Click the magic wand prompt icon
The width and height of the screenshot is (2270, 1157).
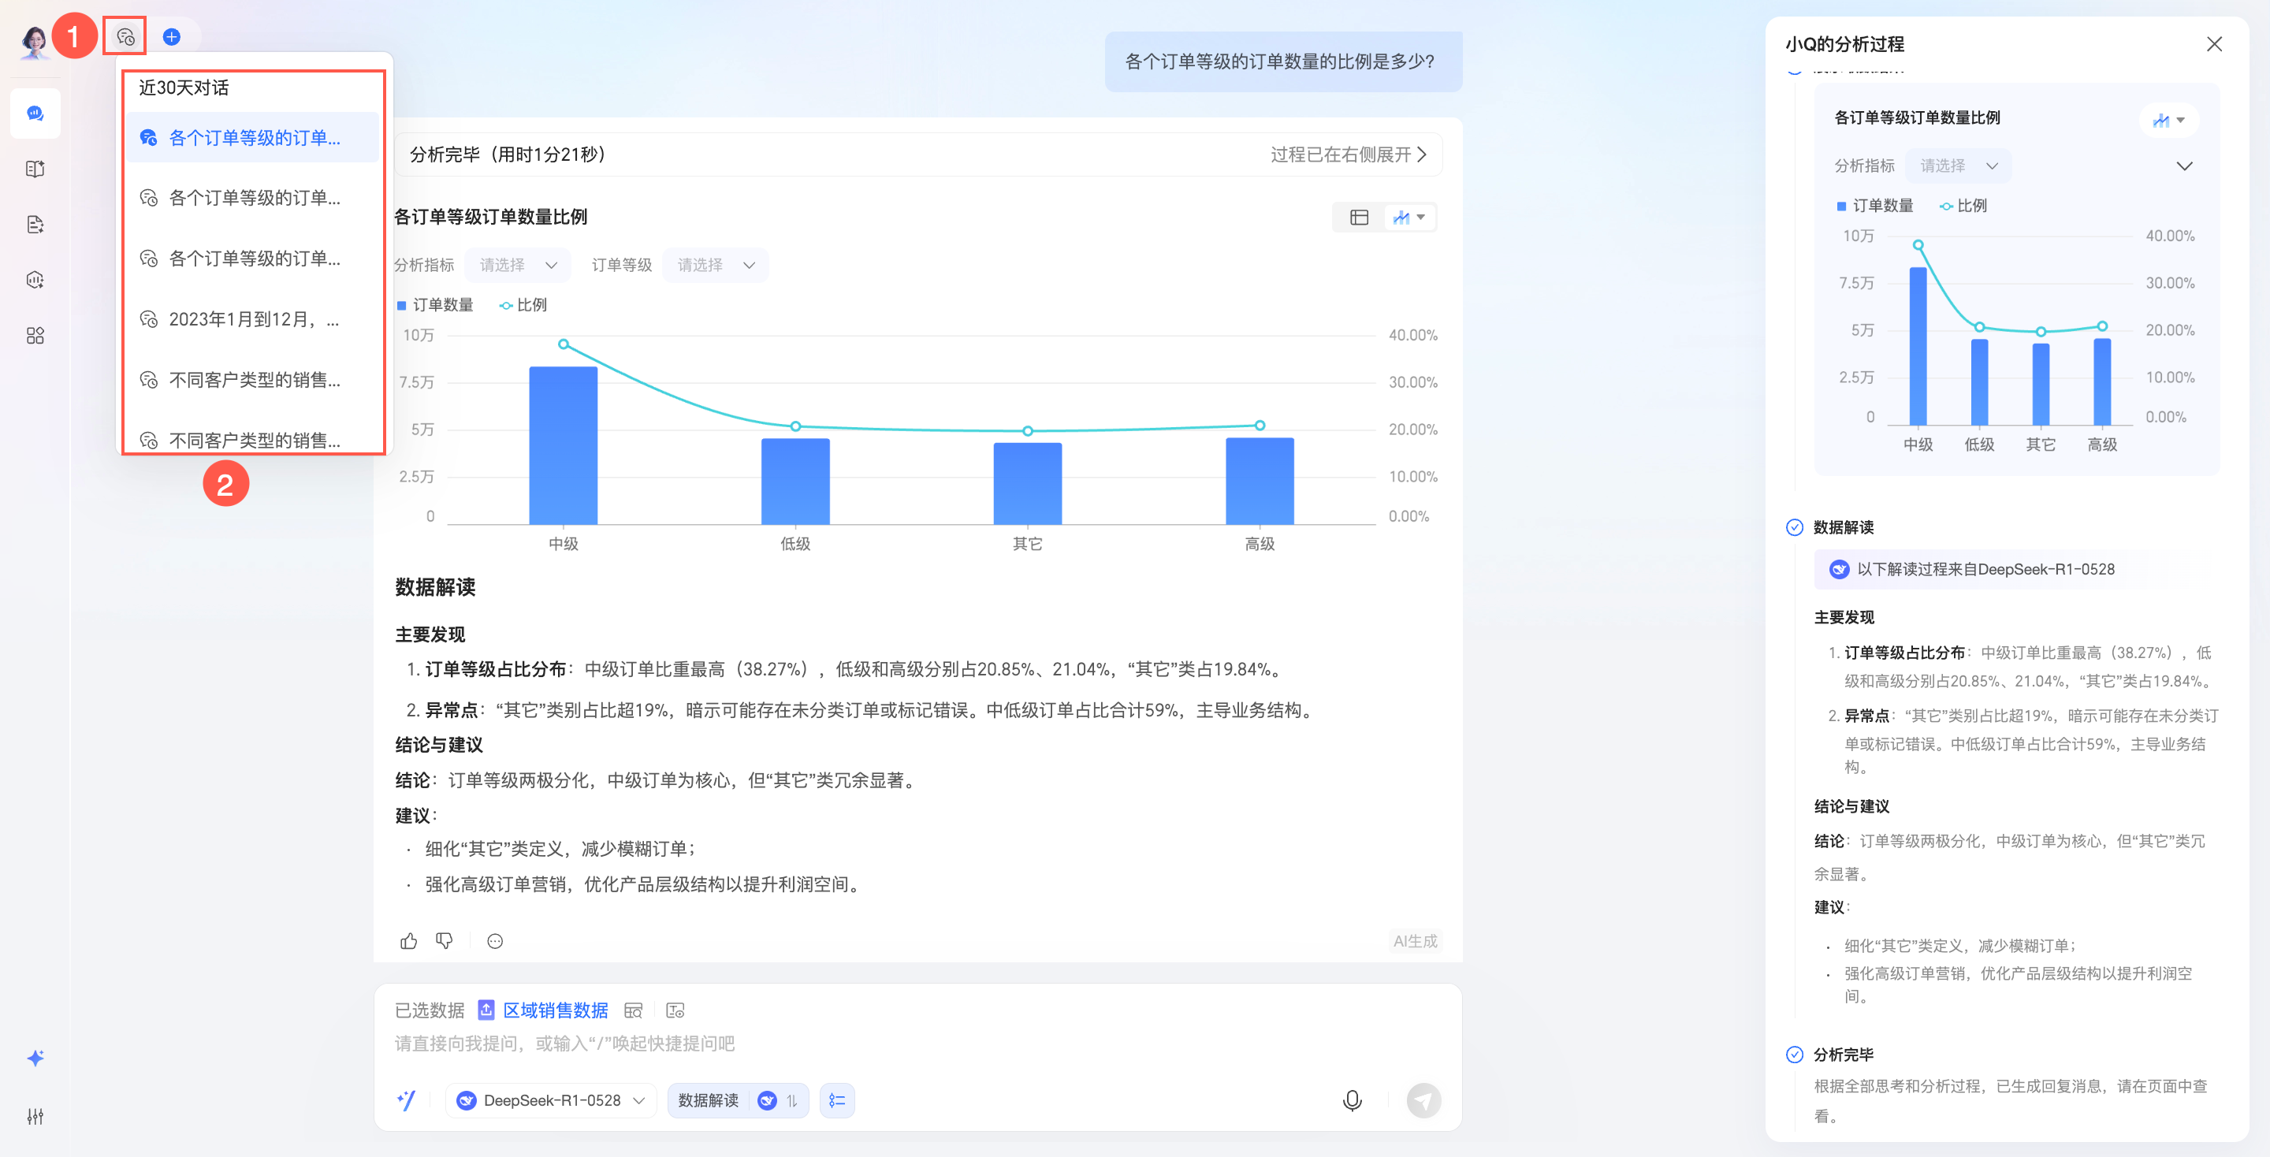406,1100
